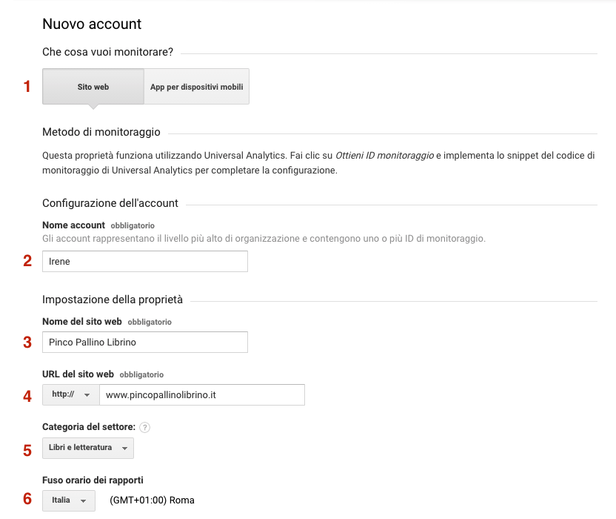This screenshot has width=616, height=519.
Task: Click the "Nuovo account" page heading
Action: [91, 24]
